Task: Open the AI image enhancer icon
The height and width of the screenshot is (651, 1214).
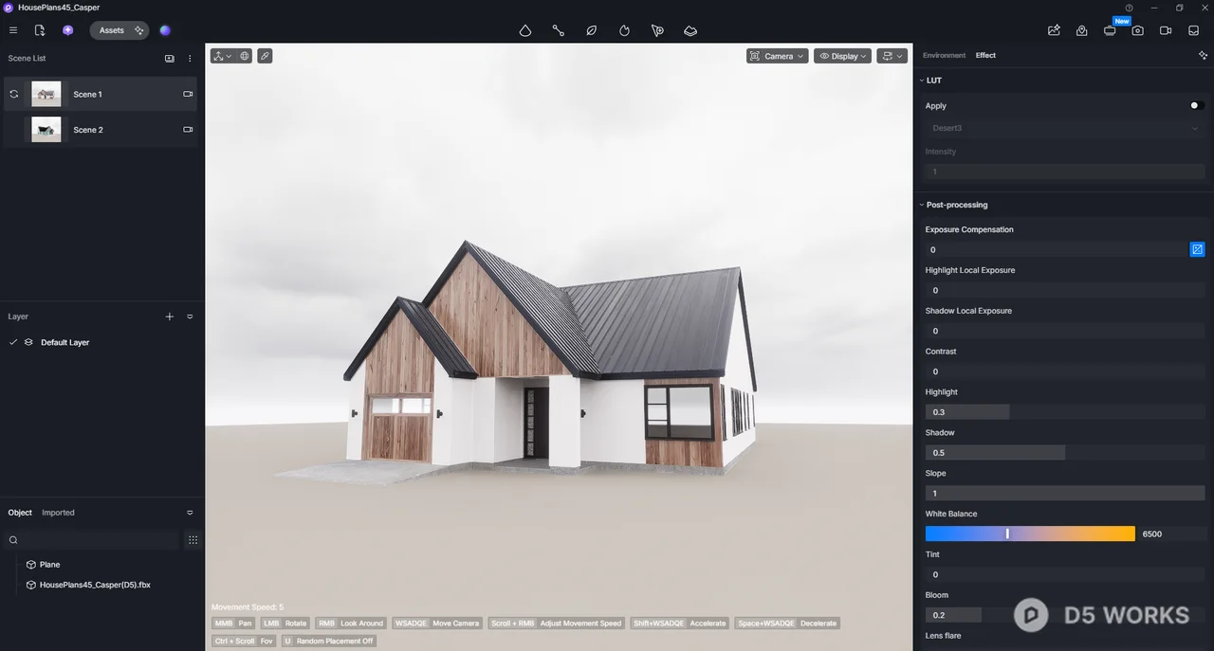Action: (x=1054, y=30)
